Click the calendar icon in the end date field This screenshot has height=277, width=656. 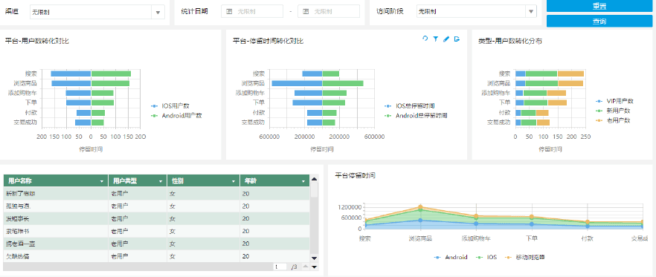pos(306,12)
